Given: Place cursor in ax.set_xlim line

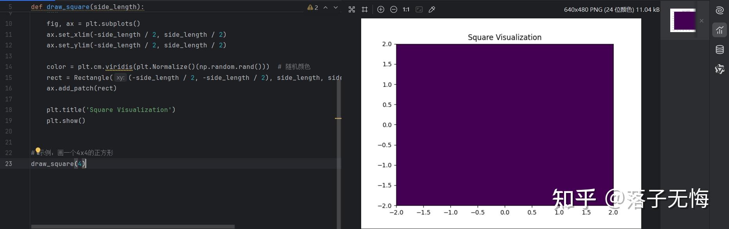Looking at the screenshot, I should 136,35.
